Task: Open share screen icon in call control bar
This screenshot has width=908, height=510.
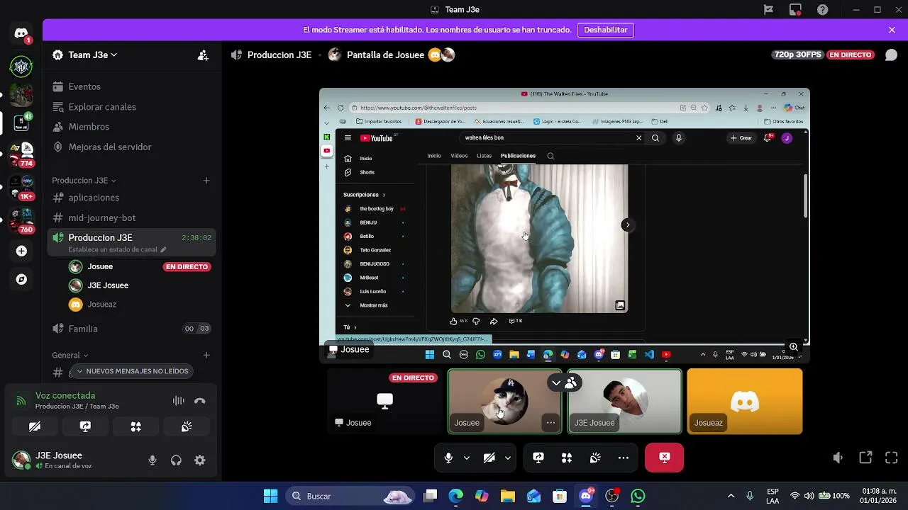Action: coord(538,458)
